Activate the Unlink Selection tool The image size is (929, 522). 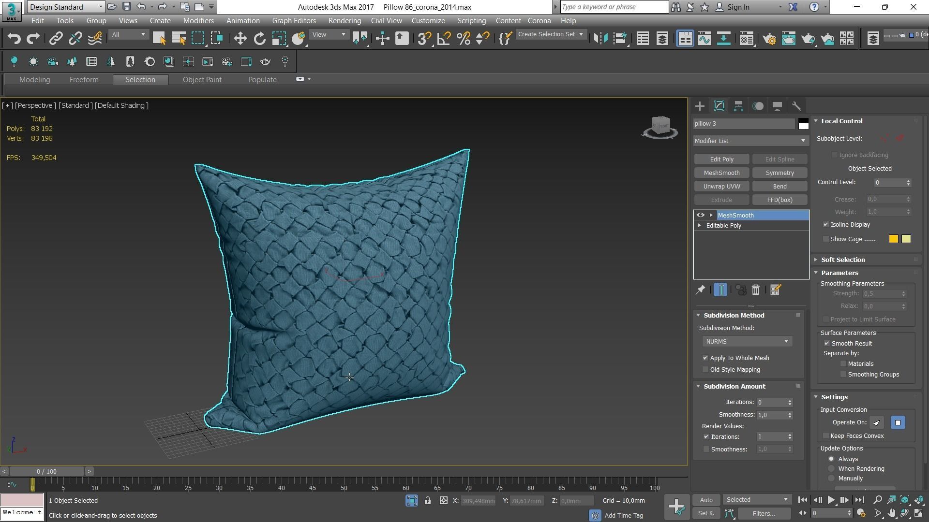[x=75, y=38]
